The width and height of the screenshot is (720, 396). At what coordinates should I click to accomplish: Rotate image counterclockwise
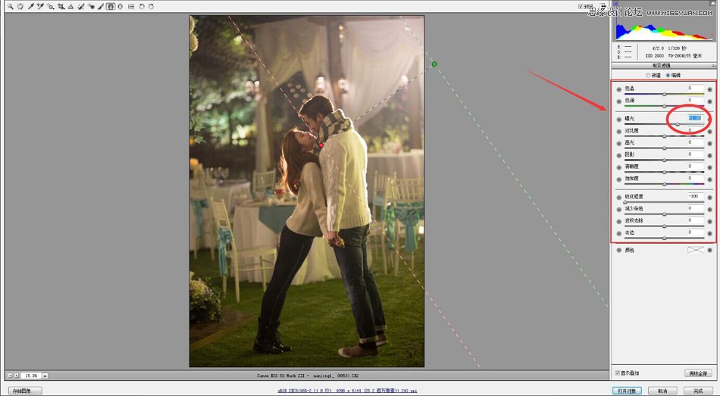142,6
